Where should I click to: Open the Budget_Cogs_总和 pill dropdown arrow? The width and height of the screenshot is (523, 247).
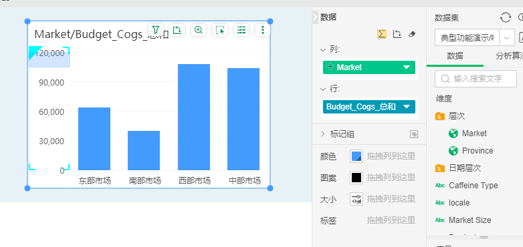click(406, 107)
